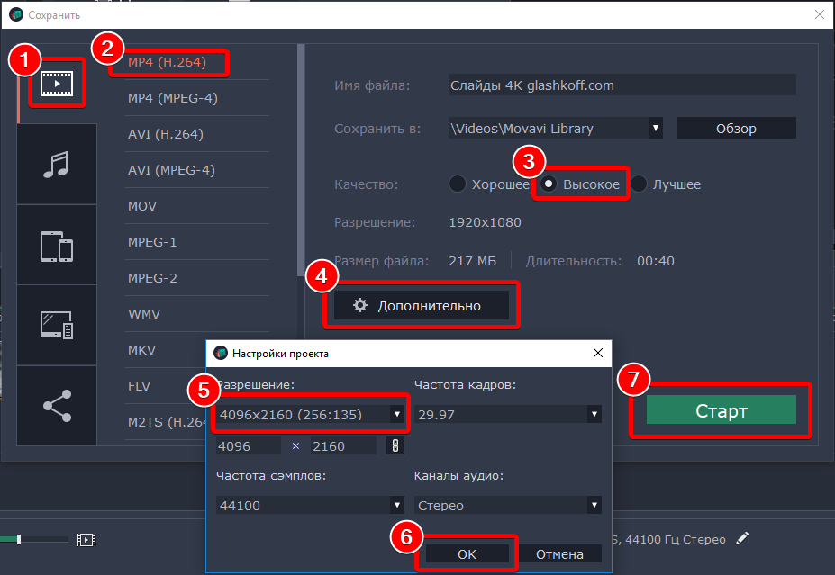Expand the Разрешение resolution dropdown
This screenshot has height=575, width=835.
(x=311, y=414)
